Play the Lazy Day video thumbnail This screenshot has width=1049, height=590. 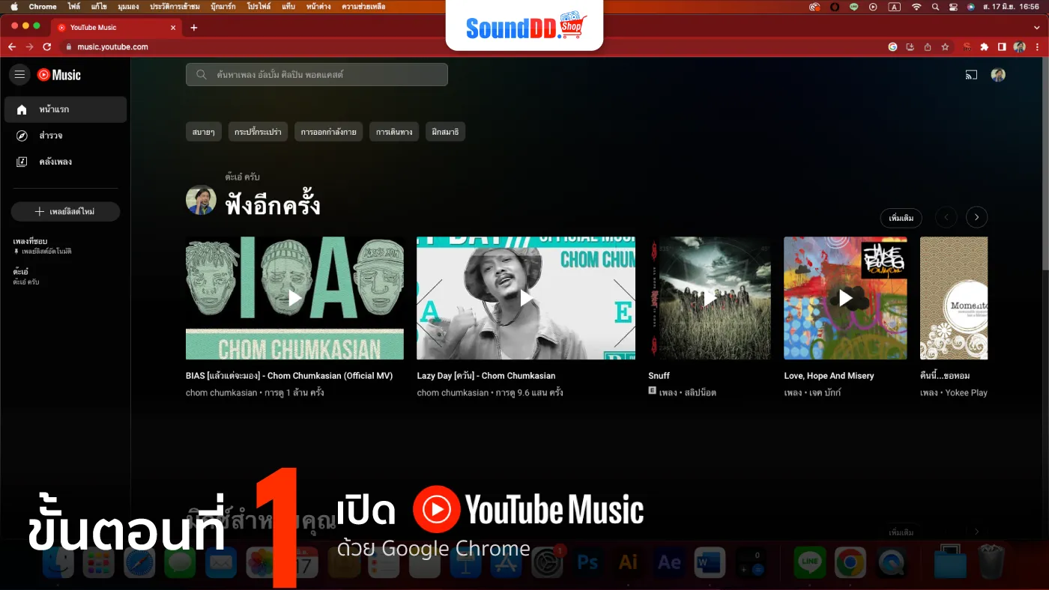tap(526, 298)
